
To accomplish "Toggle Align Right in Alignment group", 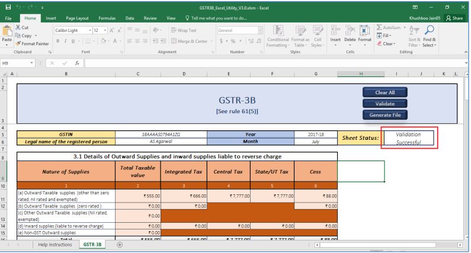I will pos(145,41).
